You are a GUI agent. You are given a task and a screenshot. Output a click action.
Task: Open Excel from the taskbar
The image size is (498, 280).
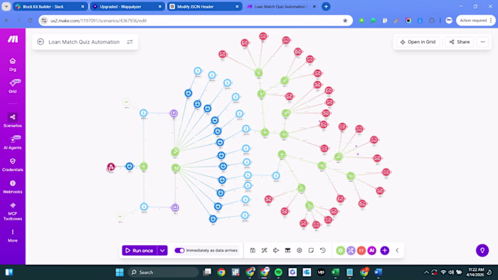(335, 272)
